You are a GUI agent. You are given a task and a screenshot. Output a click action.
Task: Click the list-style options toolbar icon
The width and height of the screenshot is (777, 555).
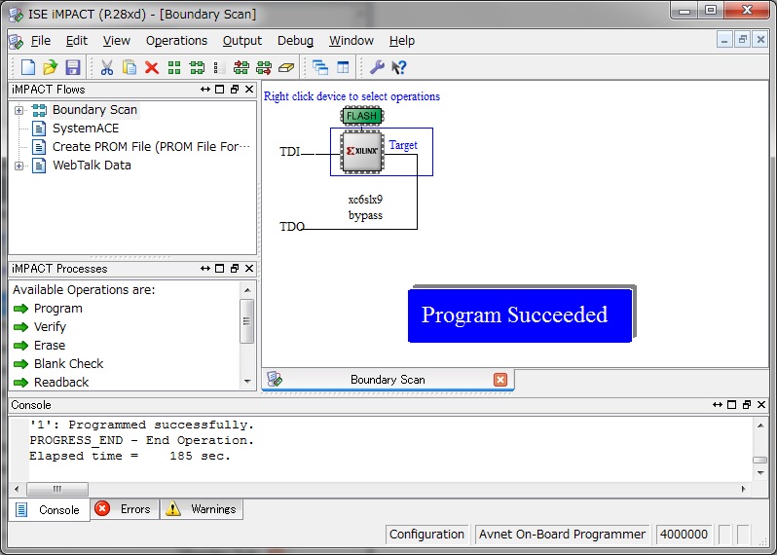(218, 67)
